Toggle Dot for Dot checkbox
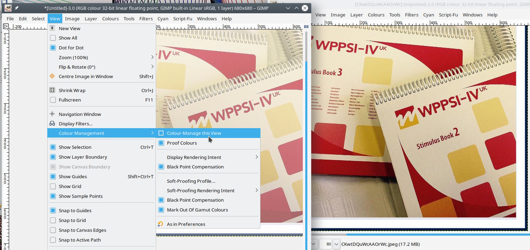530x250 pixels. [x=53, y=48]
